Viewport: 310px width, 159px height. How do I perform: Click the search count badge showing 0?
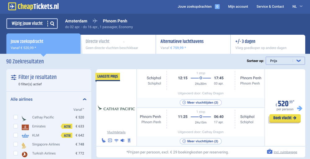pyautogui.click(x=217, y=7)
